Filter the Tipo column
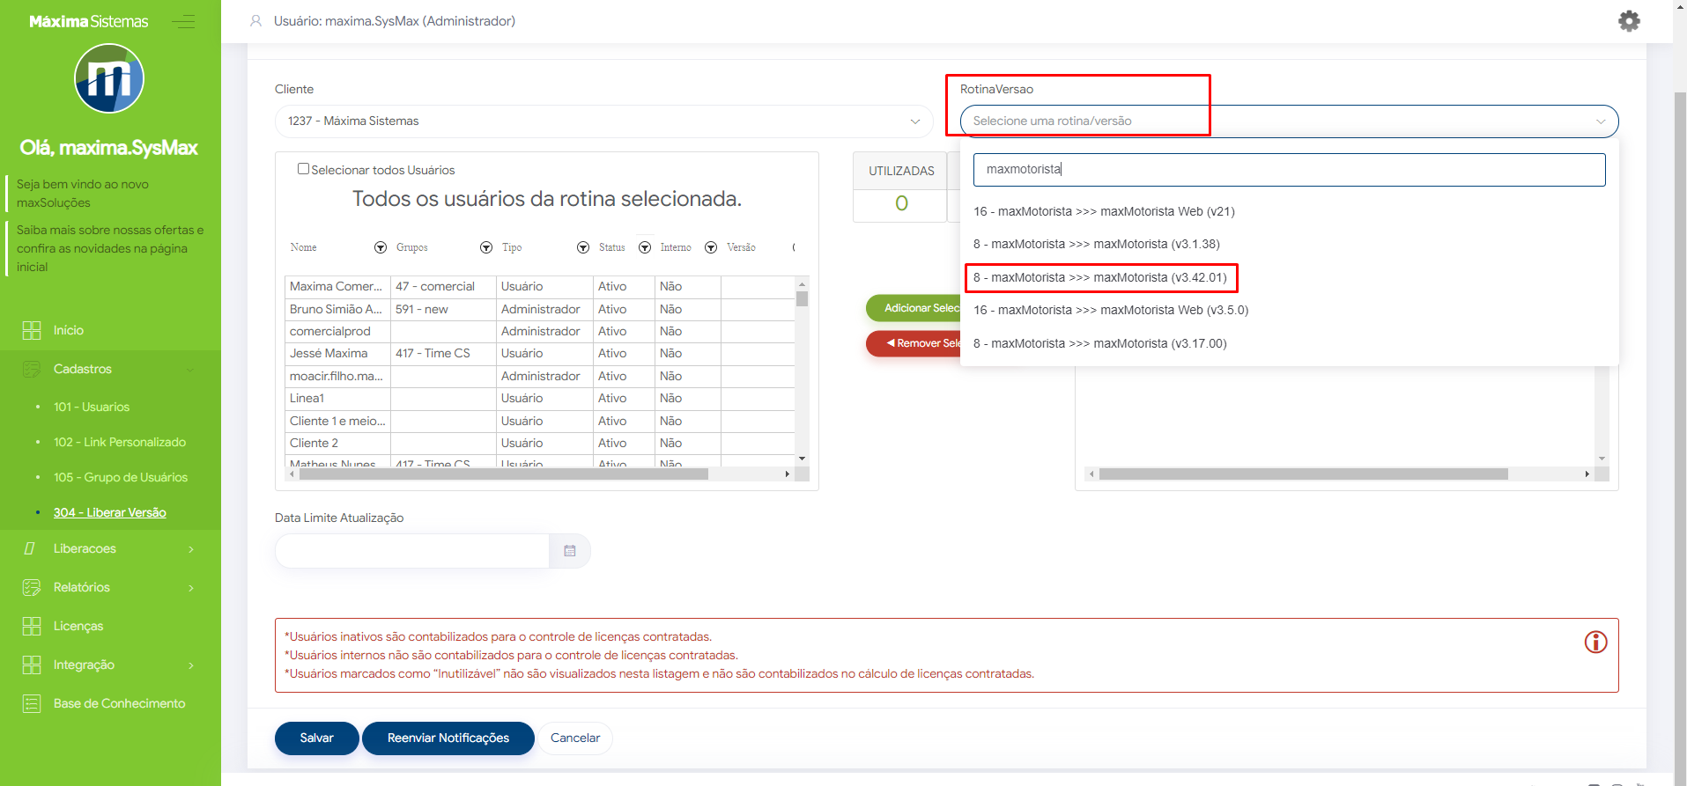 click(x=583, y=248)
